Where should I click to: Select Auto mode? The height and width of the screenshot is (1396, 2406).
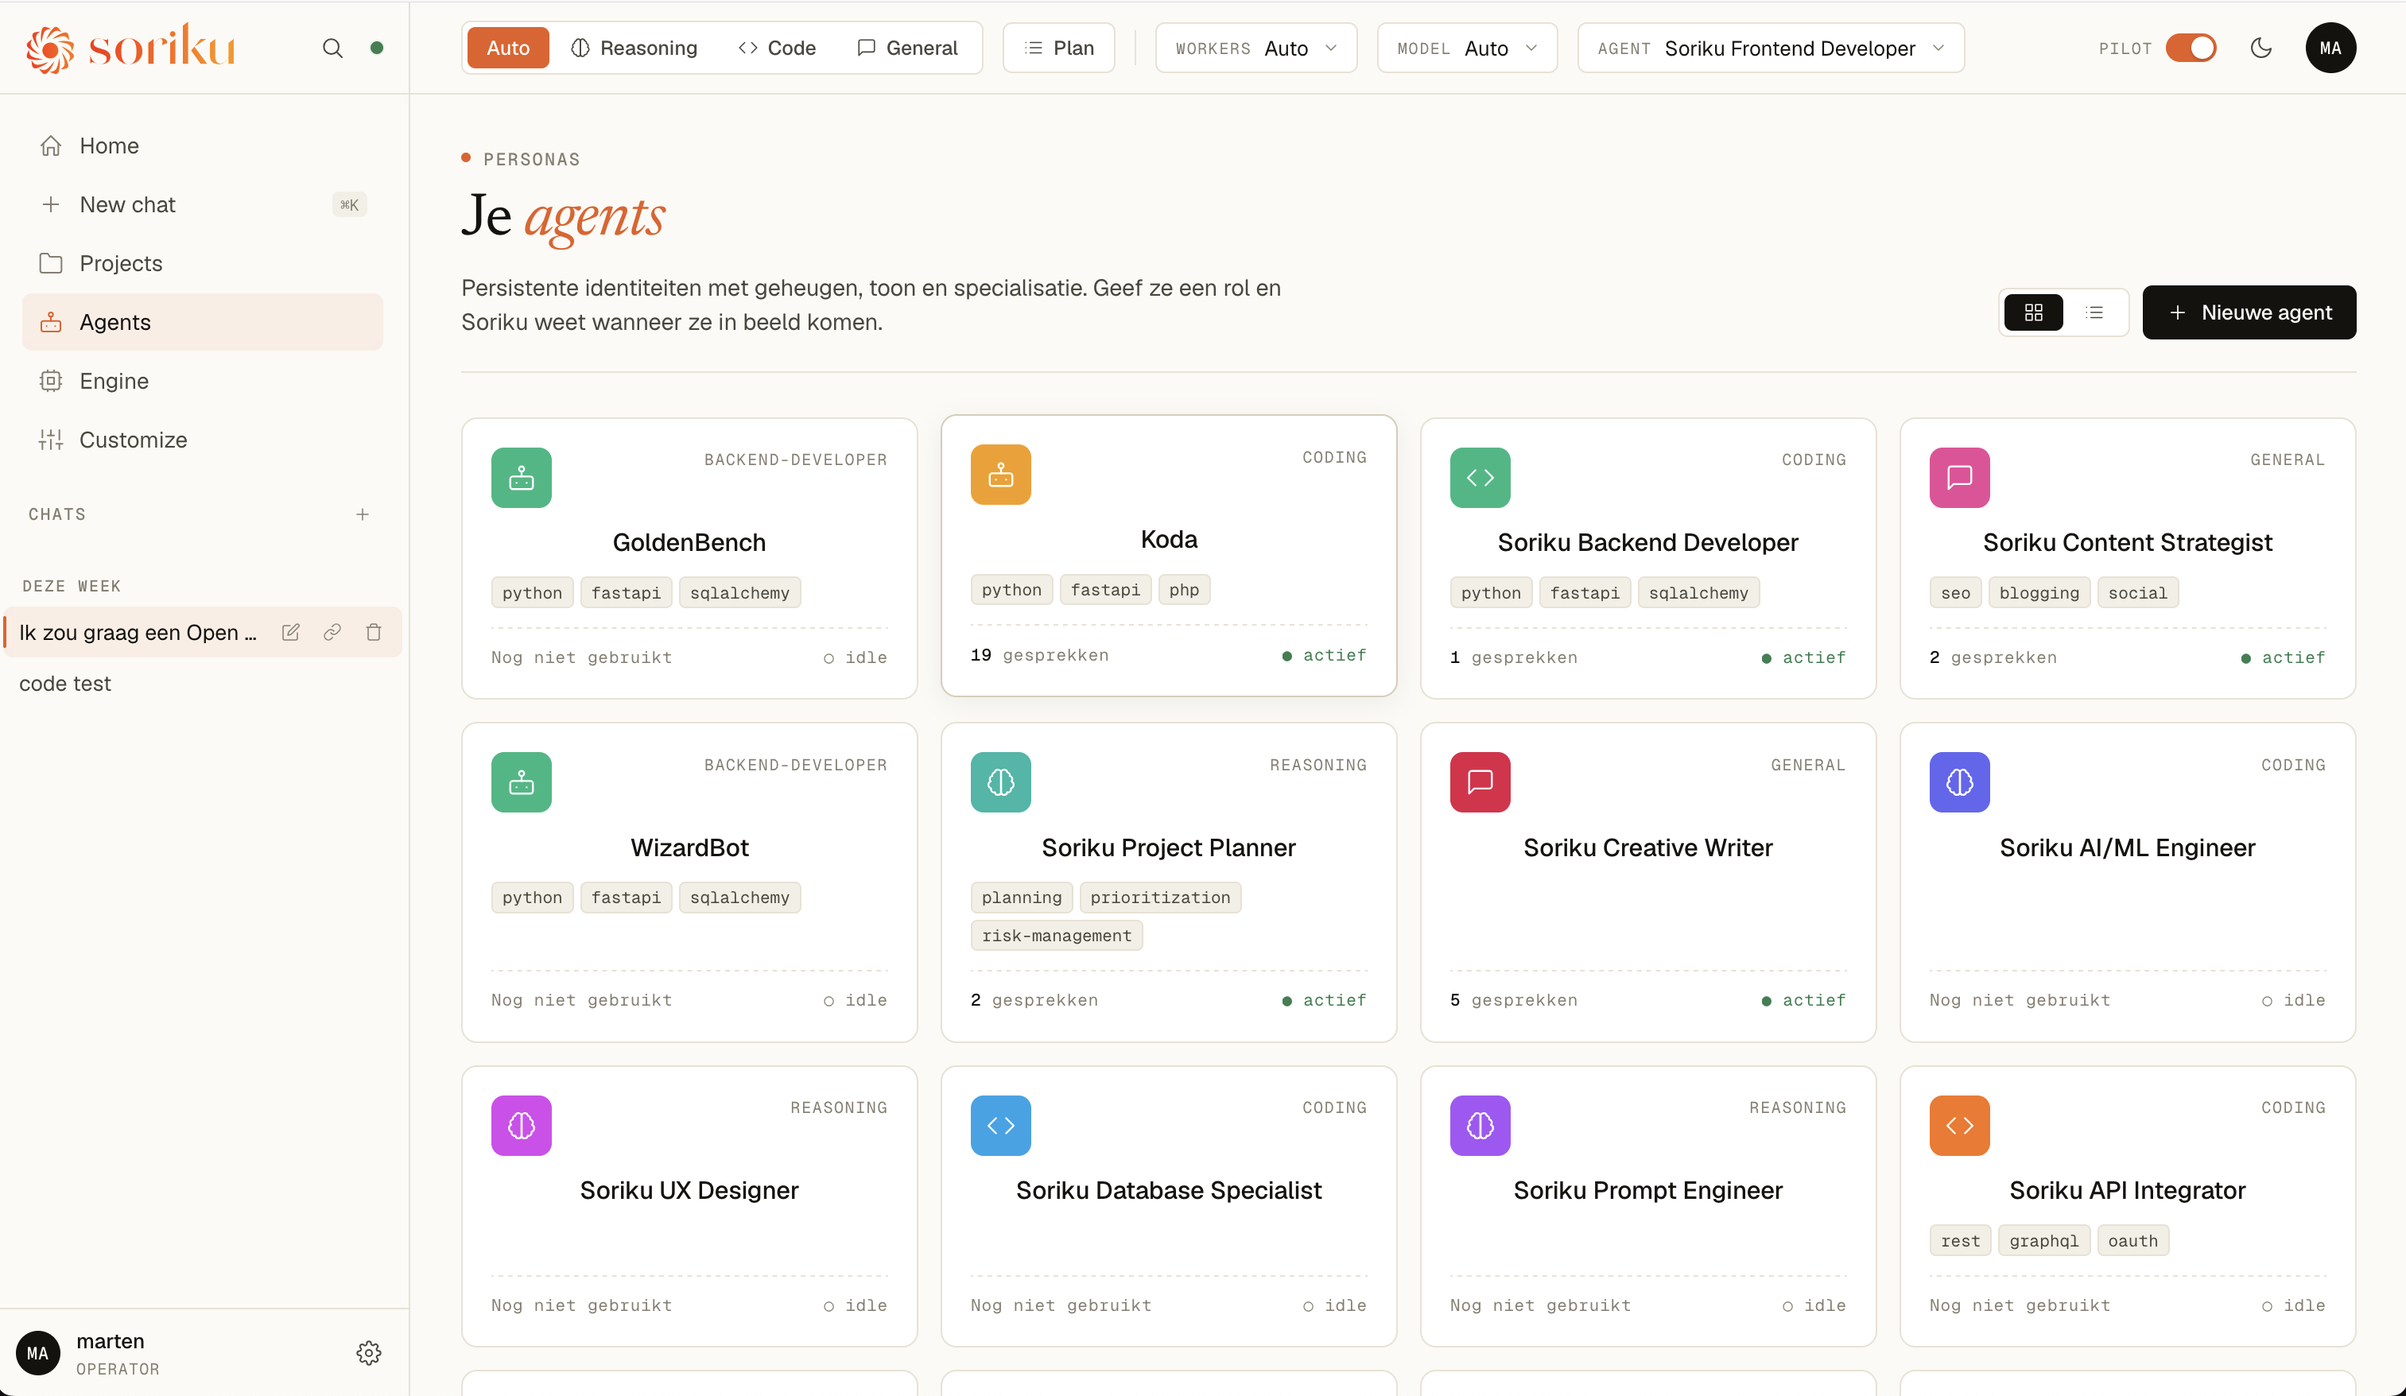click(508, 48)
